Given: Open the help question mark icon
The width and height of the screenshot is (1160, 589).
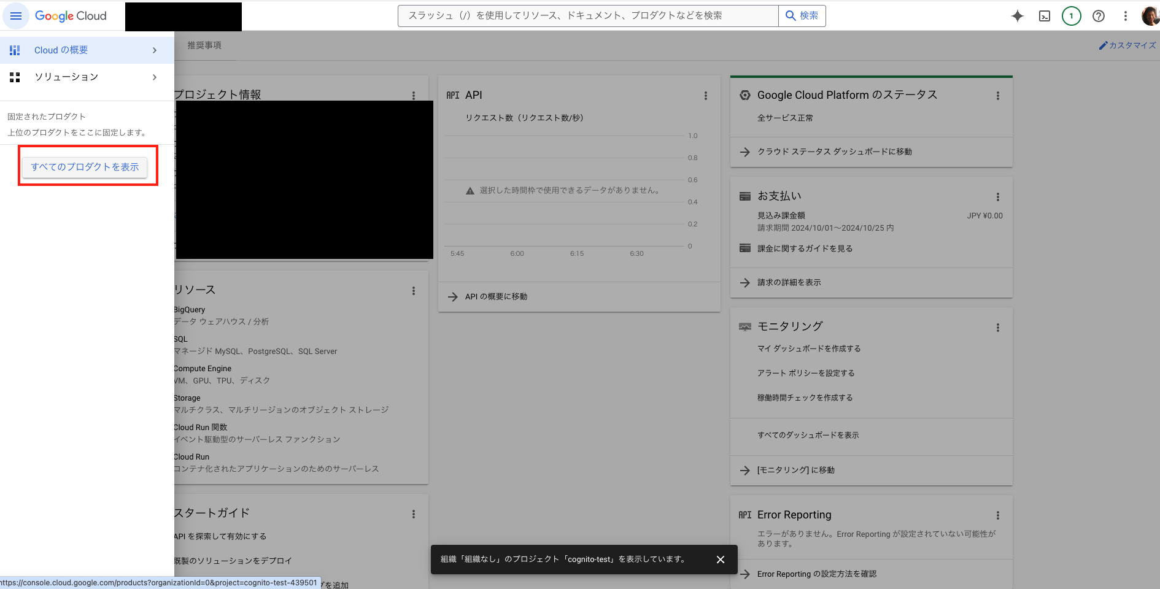Looking at the screenshot, I should [x=1099, y=16].
